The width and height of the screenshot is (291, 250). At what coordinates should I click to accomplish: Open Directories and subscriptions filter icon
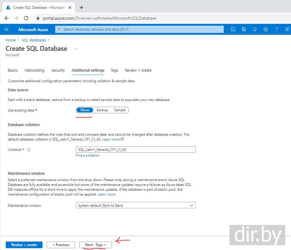(244, 29)
